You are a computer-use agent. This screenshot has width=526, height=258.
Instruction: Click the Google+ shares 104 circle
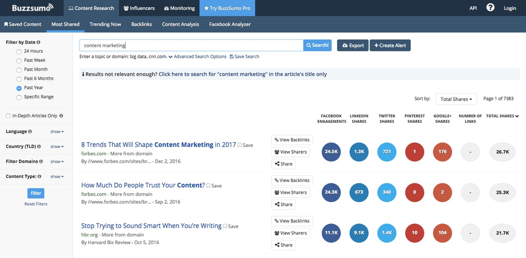(x=443, y=233)
